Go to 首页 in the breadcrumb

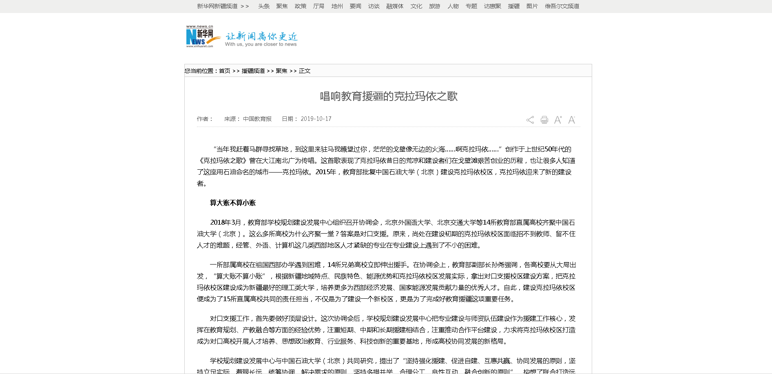[225, 71]
